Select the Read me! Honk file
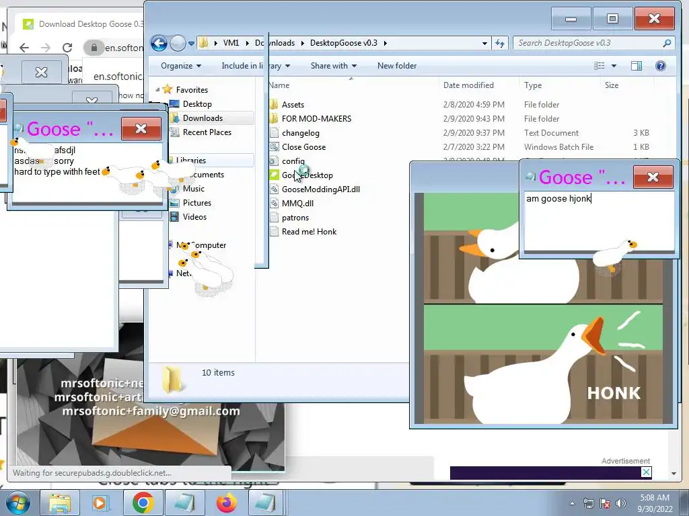The width and height of the screenshot is (689, 516). click(309, 232)
